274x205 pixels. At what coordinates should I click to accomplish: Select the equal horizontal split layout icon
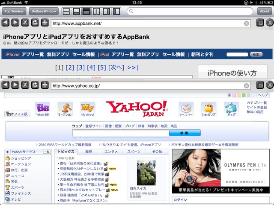(66, 12)
